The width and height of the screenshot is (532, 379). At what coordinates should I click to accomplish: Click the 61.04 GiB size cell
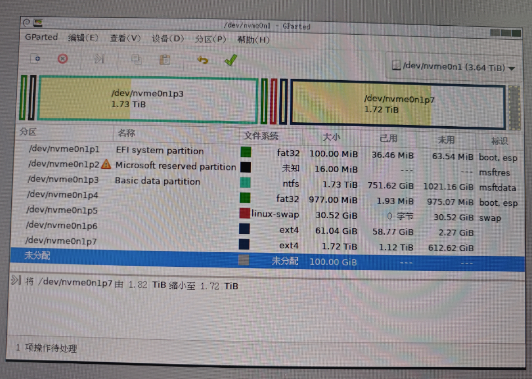(336, 231)
